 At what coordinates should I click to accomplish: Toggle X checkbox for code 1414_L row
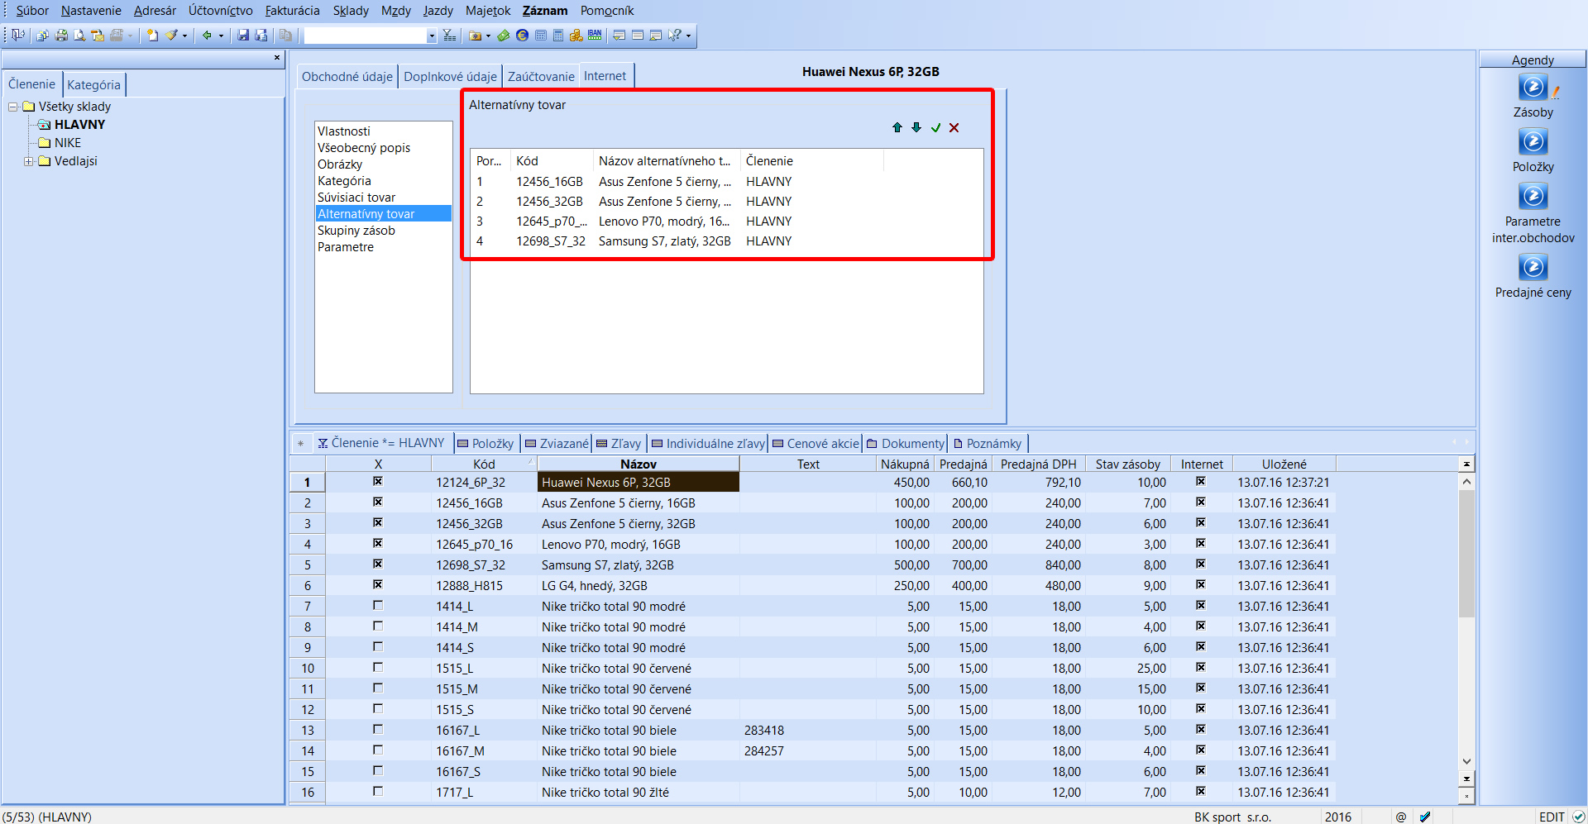378,605
